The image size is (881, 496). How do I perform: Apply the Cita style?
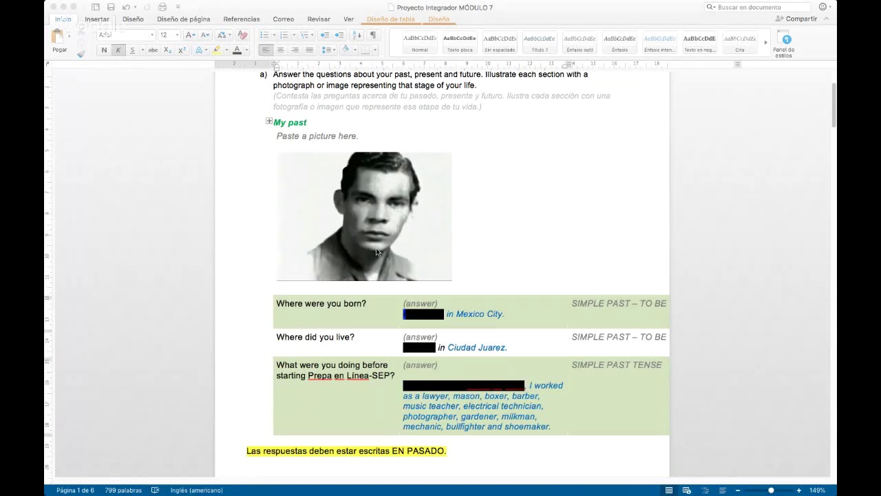(740, 43)
